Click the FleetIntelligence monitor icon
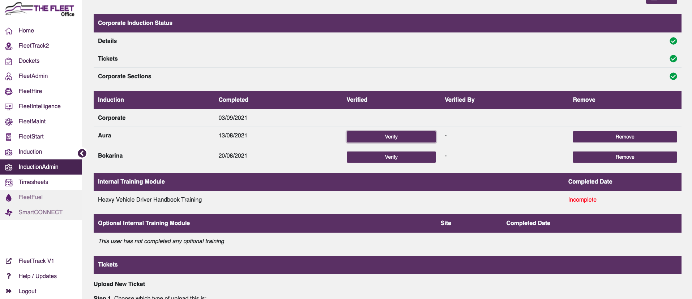The height and width of the screenshot is (299, 692). 9,107
